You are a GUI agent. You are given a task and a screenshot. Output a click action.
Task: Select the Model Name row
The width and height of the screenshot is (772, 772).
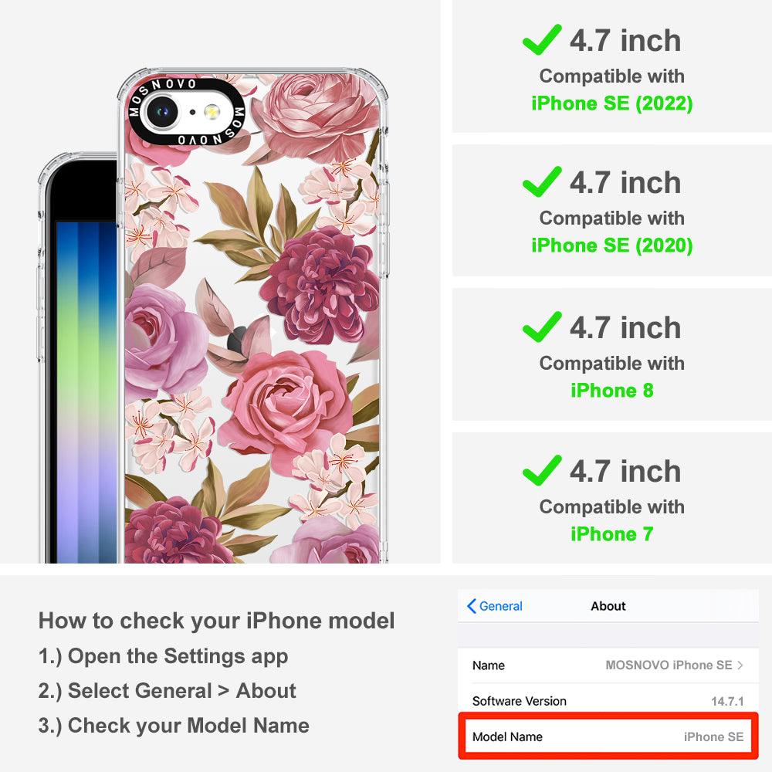608,736
